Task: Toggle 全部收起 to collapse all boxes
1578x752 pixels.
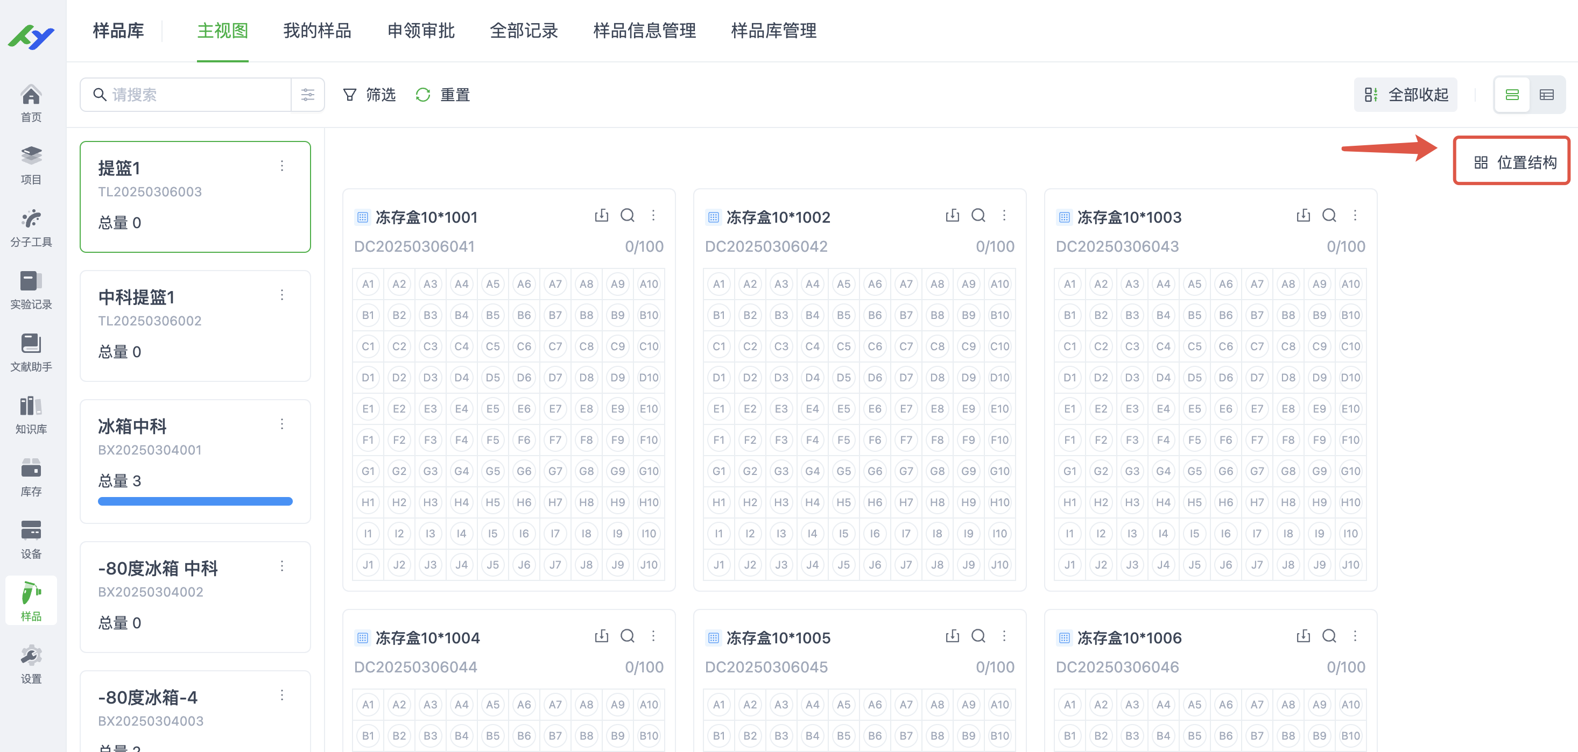Action: pyautogui.click(x=1406, y=94)
